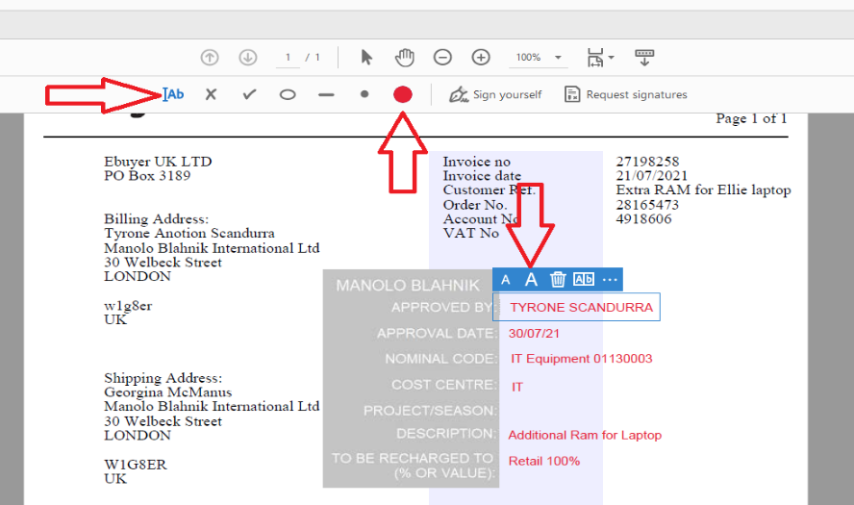Viewport: 854px width, 505px height.
Task: Click order number 28165473
Action: 647,205
